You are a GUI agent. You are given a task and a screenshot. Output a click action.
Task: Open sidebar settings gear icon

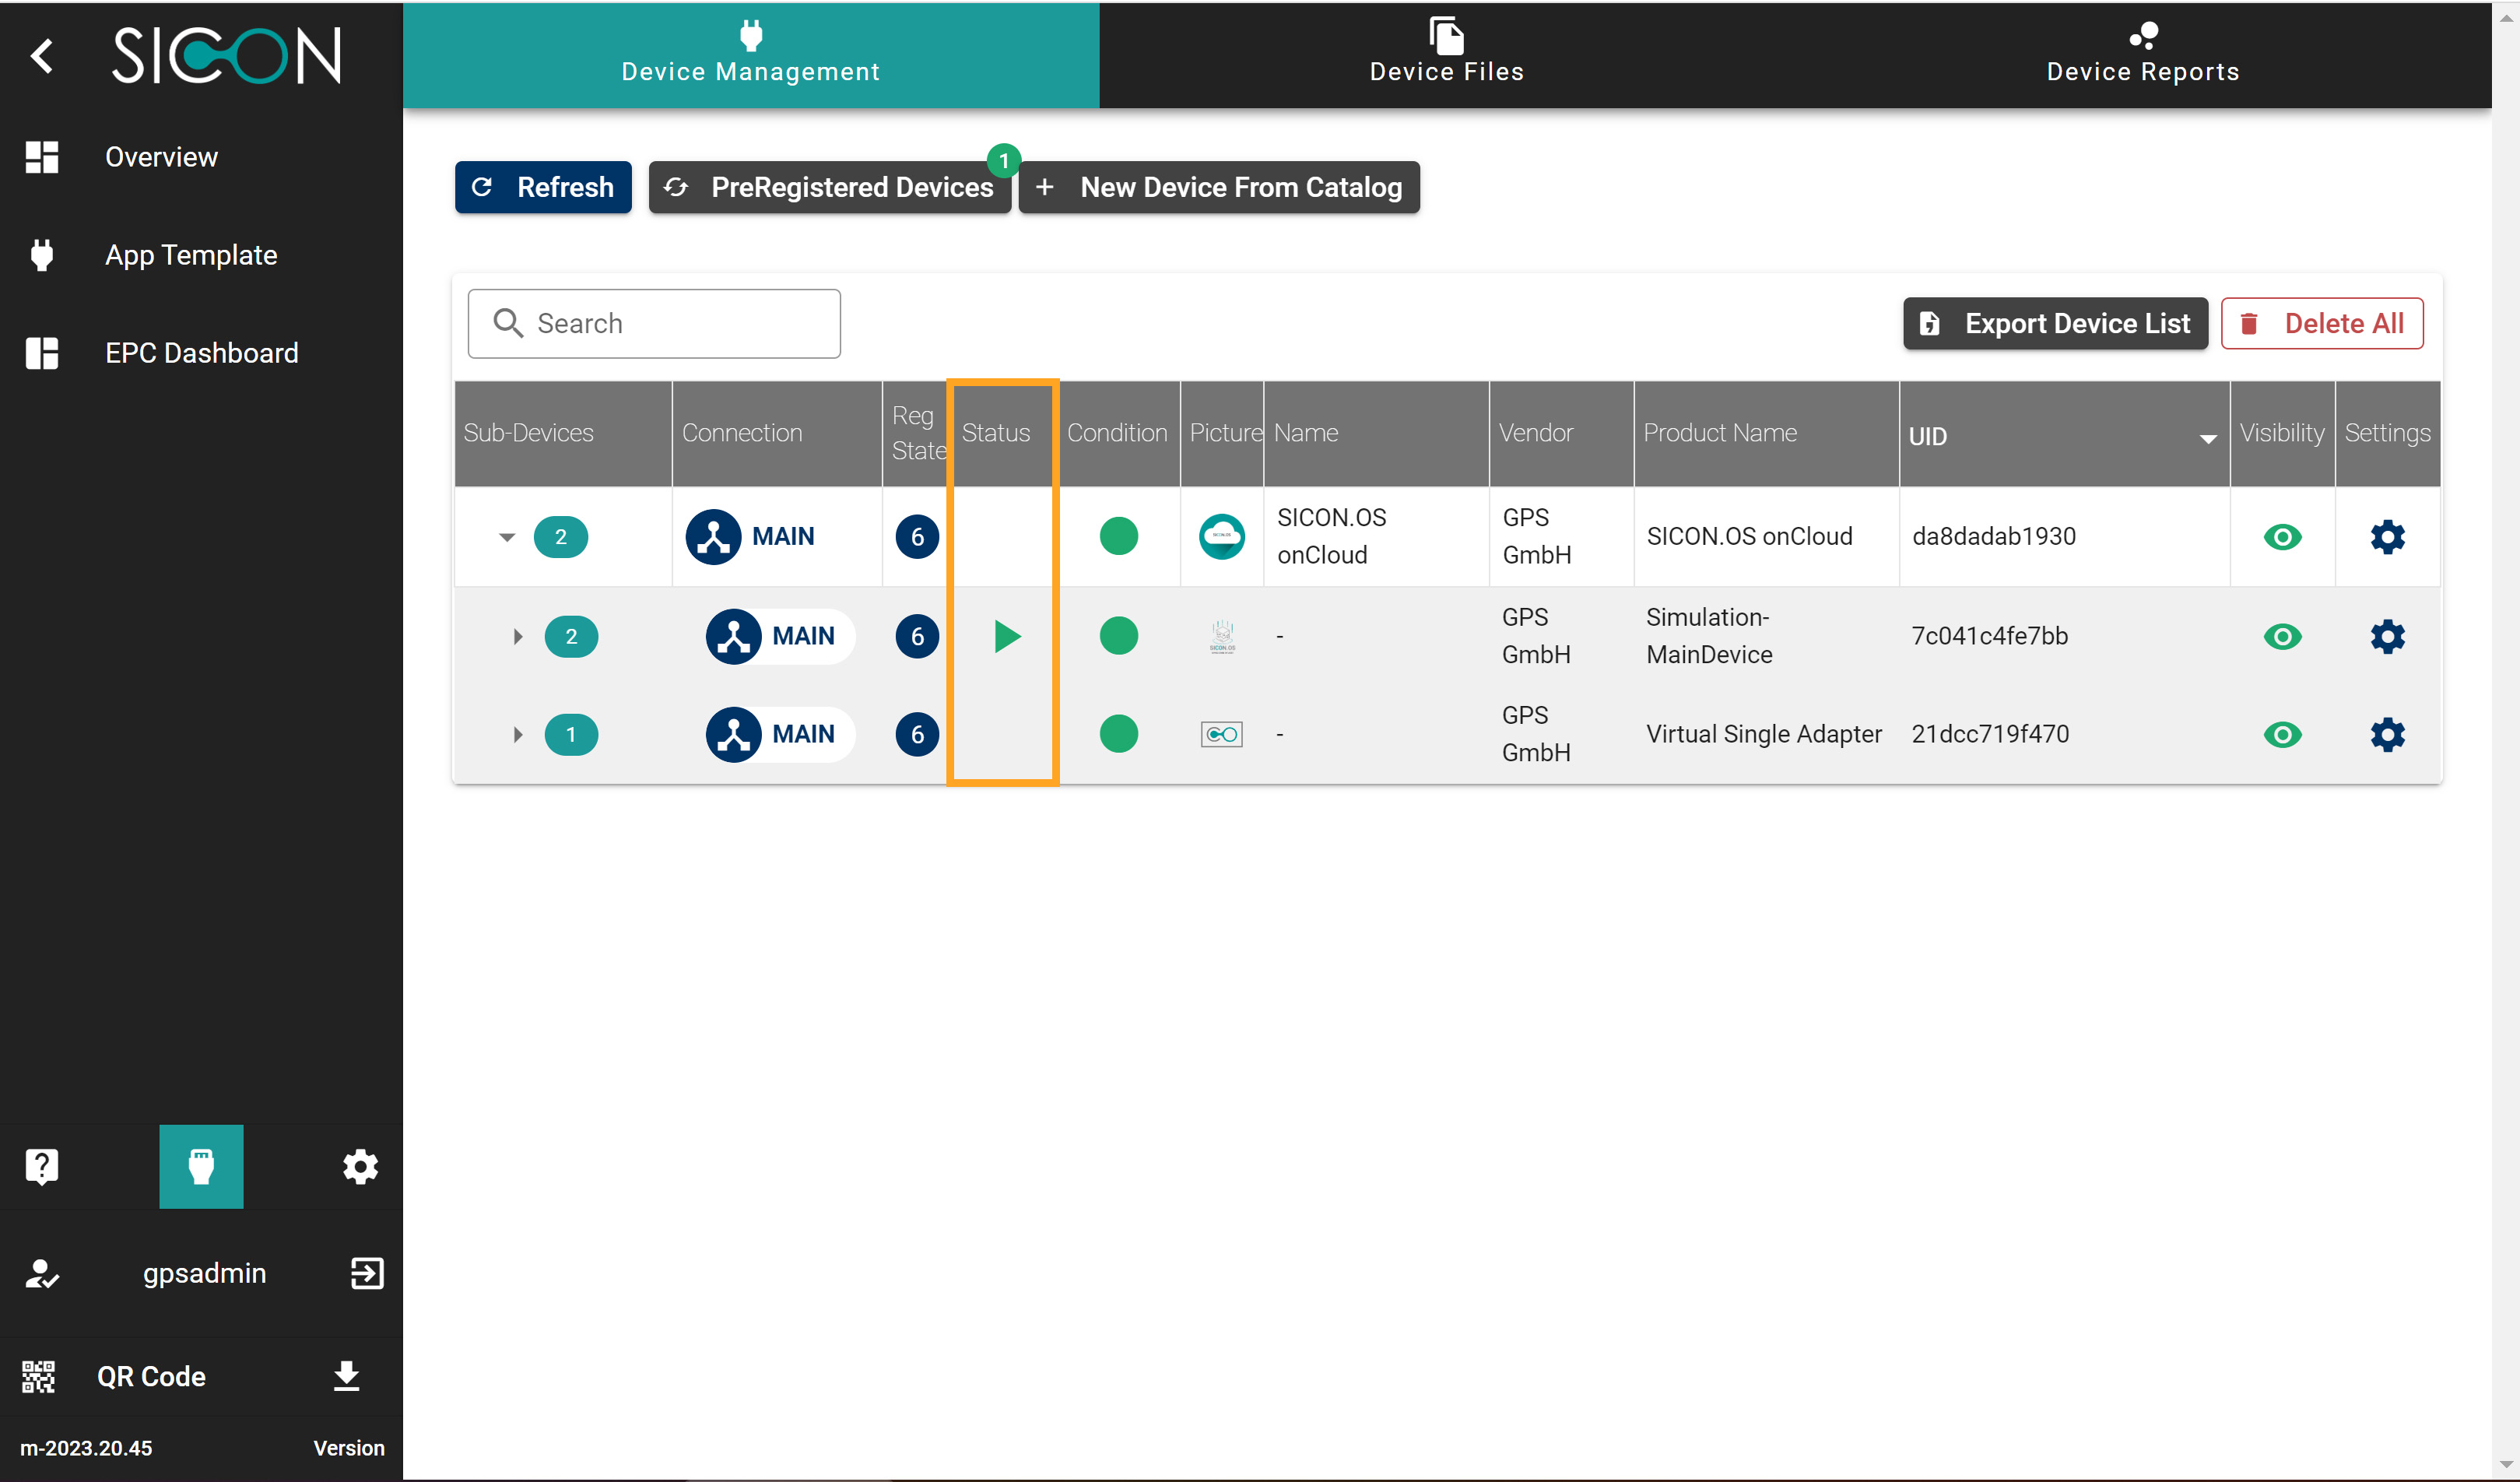point(360,1166)
